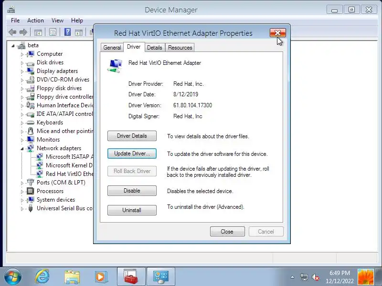Click the taskbar clock showing 6:49 PM
The width and height of the screenshot is (382, 286).
[340, 277]
